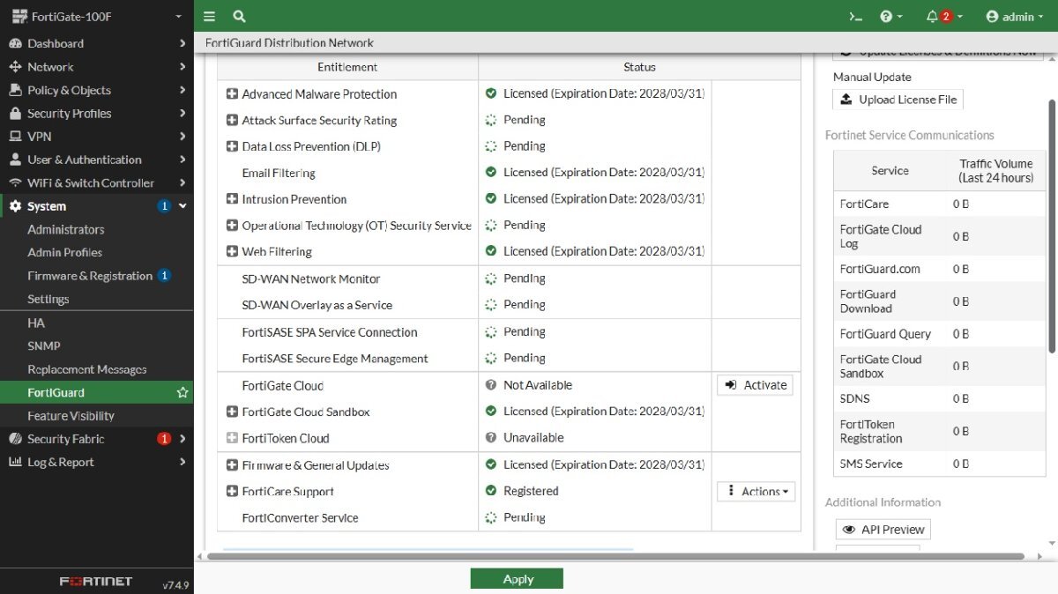Click the Log & Report chart icon
This screenshot has width=1058, height=594.
[x=14, y=462]
